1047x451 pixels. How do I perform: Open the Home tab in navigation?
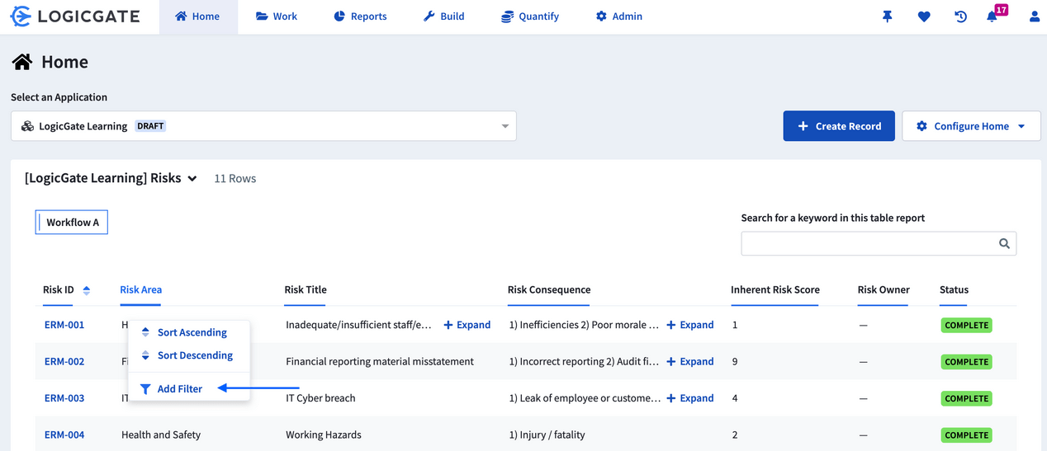[198, 16]
